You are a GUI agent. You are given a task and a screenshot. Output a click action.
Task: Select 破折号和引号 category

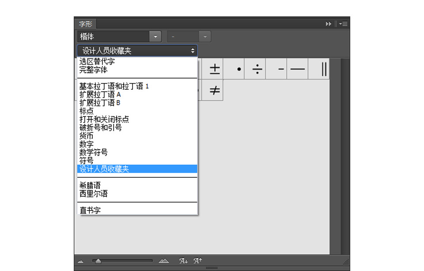pyautogui.click(x=137, y=127)
